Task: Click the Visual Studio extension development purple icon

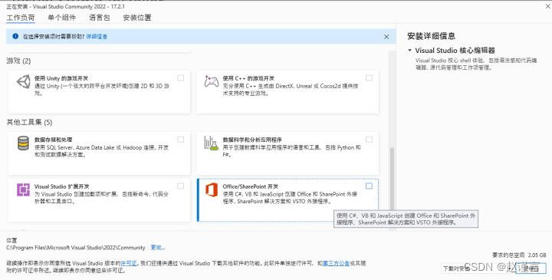Action: tap(23, 189)
